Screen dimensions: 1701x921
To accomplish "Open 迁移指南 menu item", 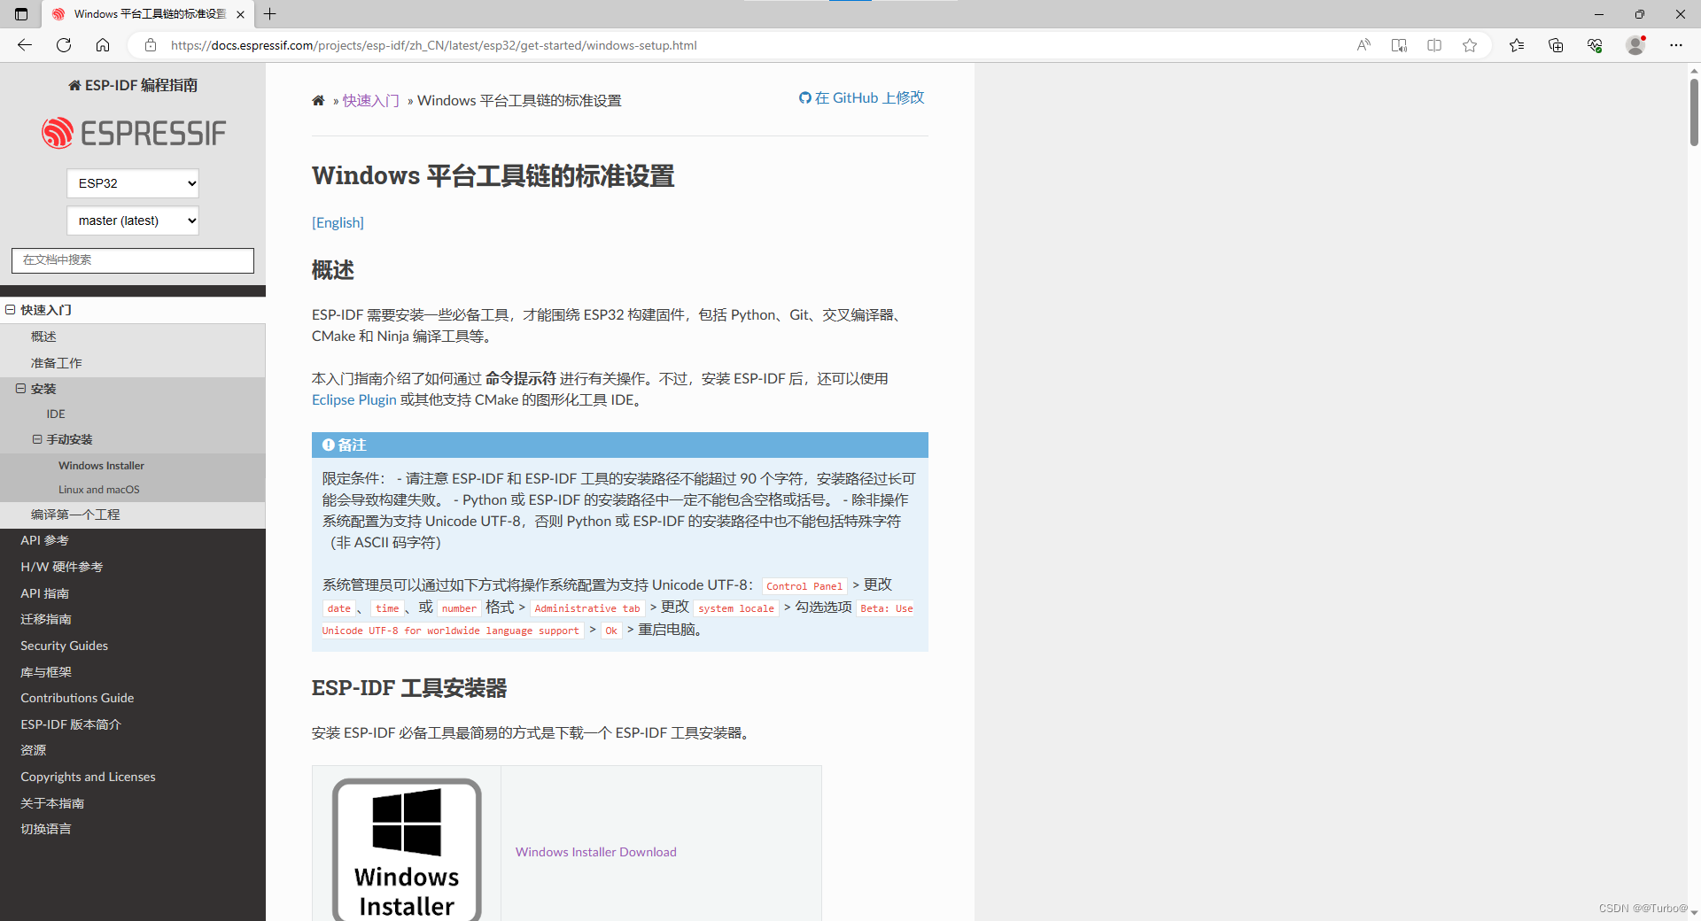I will point(46,619).
